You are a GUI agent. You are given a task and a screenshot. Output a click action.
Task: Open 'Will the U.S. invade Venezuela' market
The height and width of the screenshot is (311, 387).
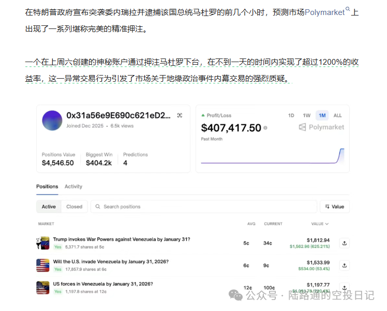[x=111, y=262]
